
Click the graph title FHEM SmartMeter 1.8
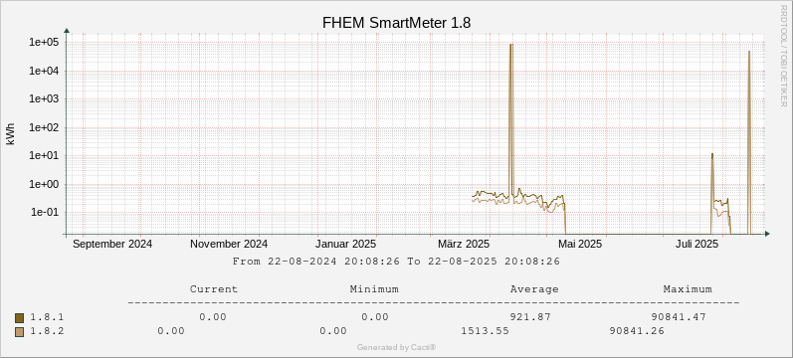(x=397, y=23)
